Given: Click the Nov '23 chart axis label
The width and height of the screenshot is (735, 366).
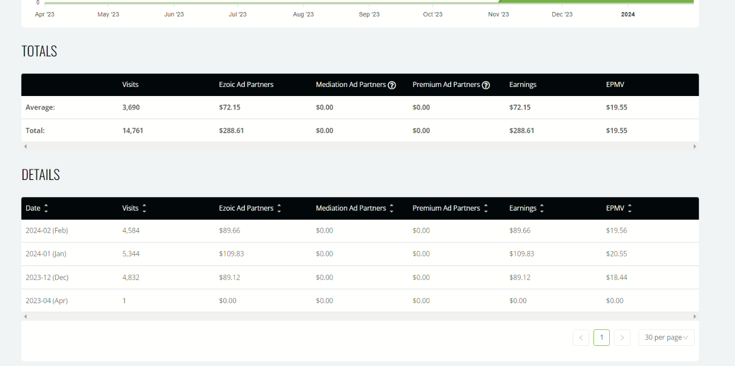Looking at the screenshot, I should coord(499,15).
